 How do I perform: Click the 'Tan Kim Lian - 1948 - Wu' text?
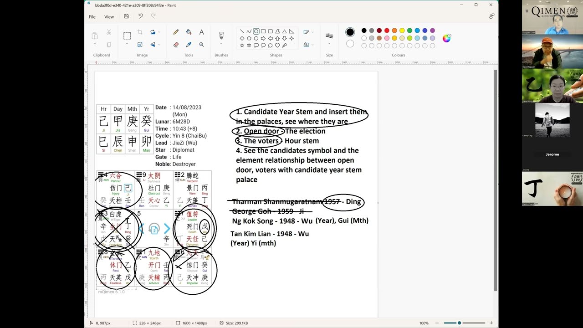(270, 233)
